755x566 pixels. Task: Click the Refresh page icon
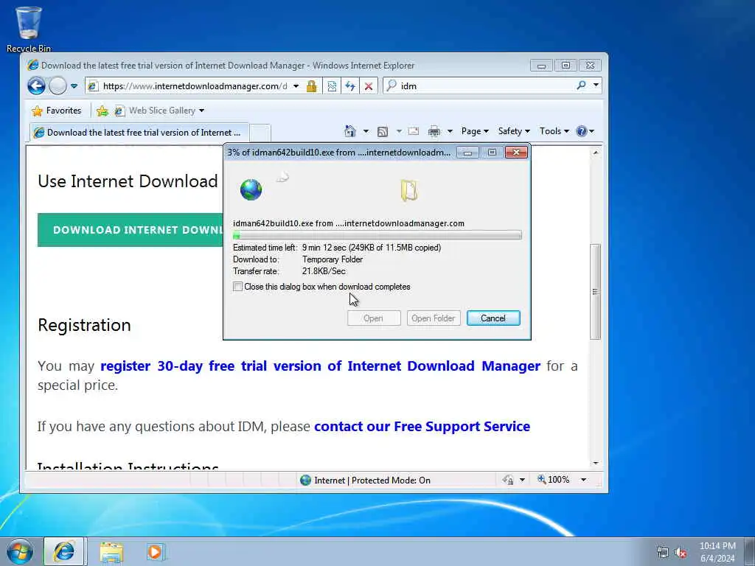(x=350, y=86)
